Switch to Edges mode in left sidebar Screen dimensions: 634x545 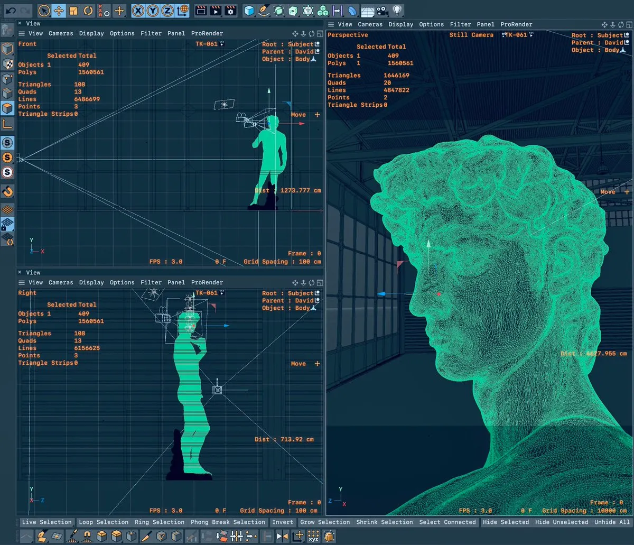pyautogui.click(x=7, y=94)
